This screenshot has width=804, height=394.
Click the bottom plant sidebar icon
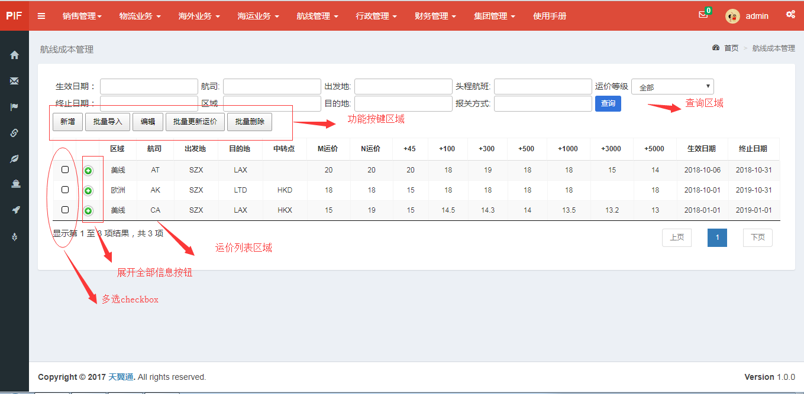[14, 236]
